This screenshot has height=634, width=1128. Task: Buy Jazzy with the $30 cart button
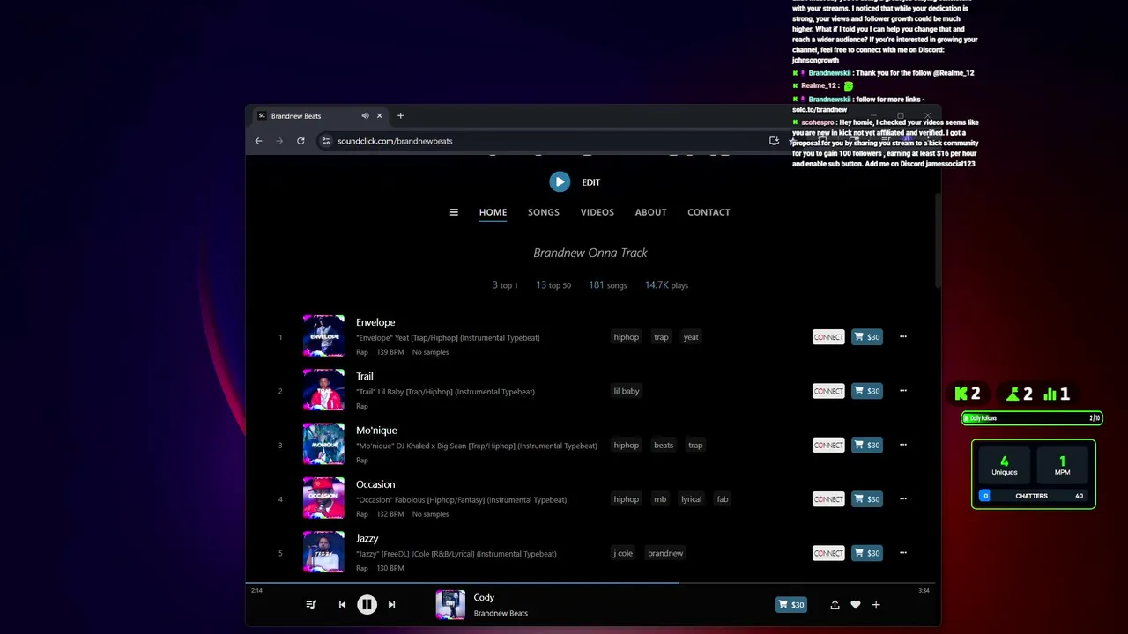click(867, 553)
